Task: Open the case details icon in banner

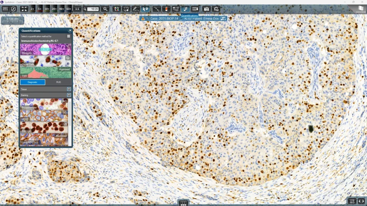Action: pos(223,19)
